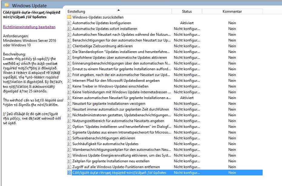Select Automatische Updates sofort installieren setting
The height and width of the screenshot is (186, 282).
coord(105,29)
